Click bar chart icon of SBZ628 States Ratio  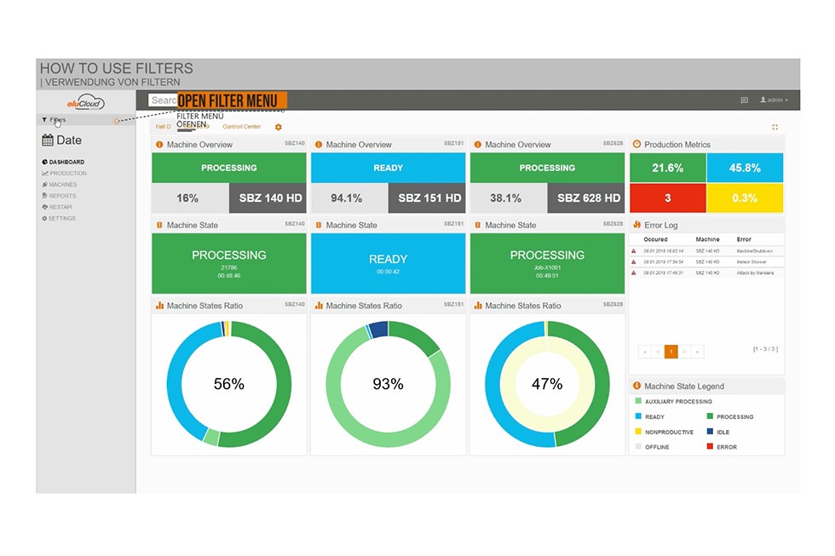tap(478, 306)
